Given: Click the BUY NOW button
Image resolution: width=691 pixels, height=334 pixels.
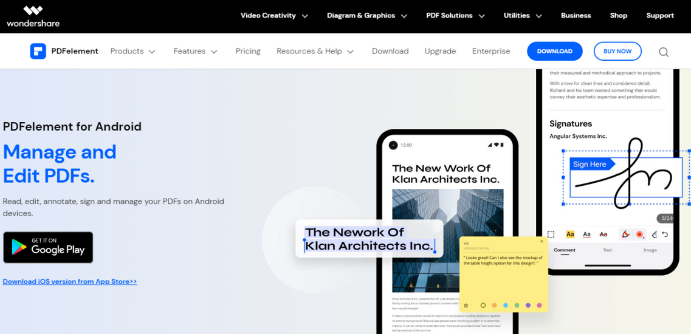Looking at the screenshot, I should click(x=617, y=51).
